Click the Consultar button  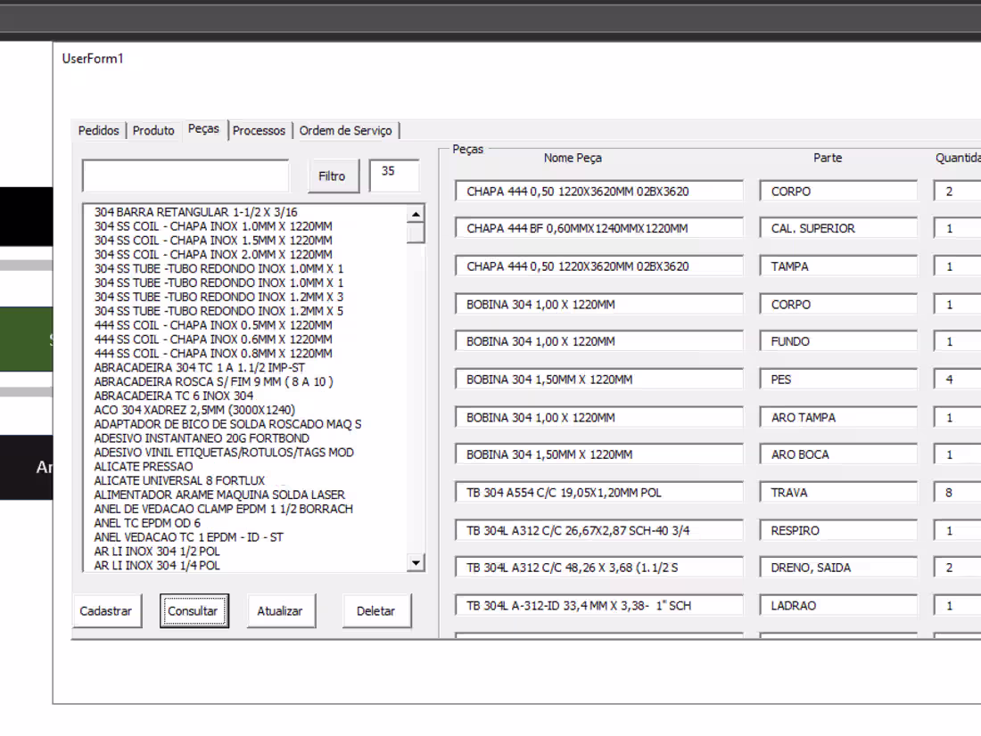tap(194, 610)
